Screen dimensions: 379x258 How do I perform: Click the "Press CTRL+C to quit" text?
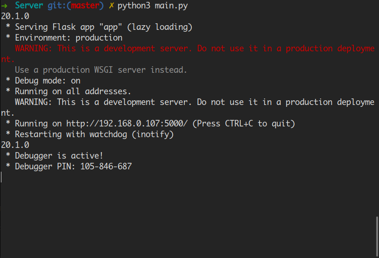(243, 124)
